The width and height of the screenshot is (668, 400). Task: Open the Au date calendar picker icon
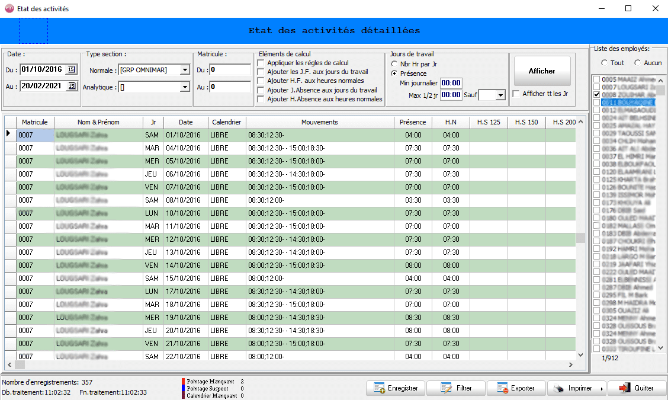click(x=72, y=86)
